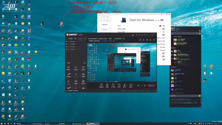
Task: Click the webcam source icon in bottom toolbar
Action: pos(107,85)
